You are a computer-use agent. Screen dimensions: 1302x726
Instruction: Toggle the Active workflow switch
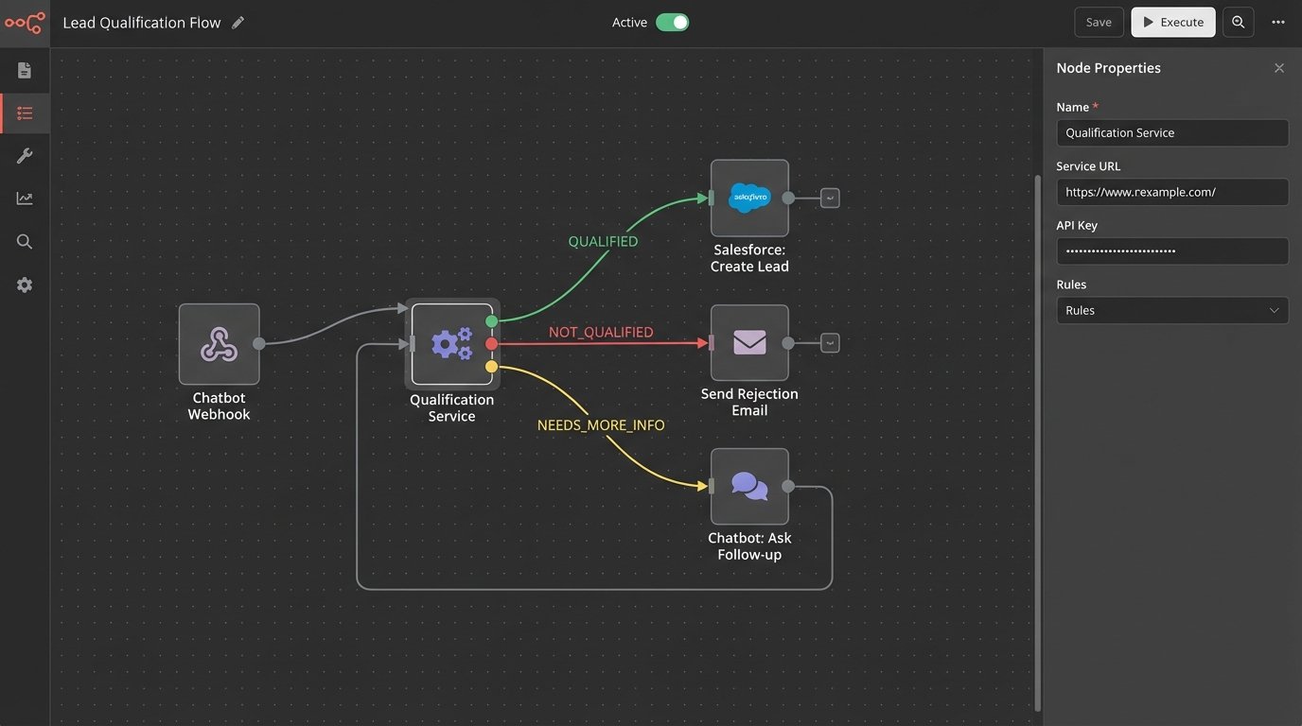(x=670, y=22)
